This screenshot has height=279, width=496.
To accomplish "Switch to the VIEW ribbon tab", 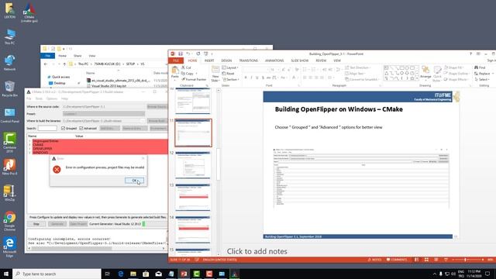I will click(x=337, y=60).
